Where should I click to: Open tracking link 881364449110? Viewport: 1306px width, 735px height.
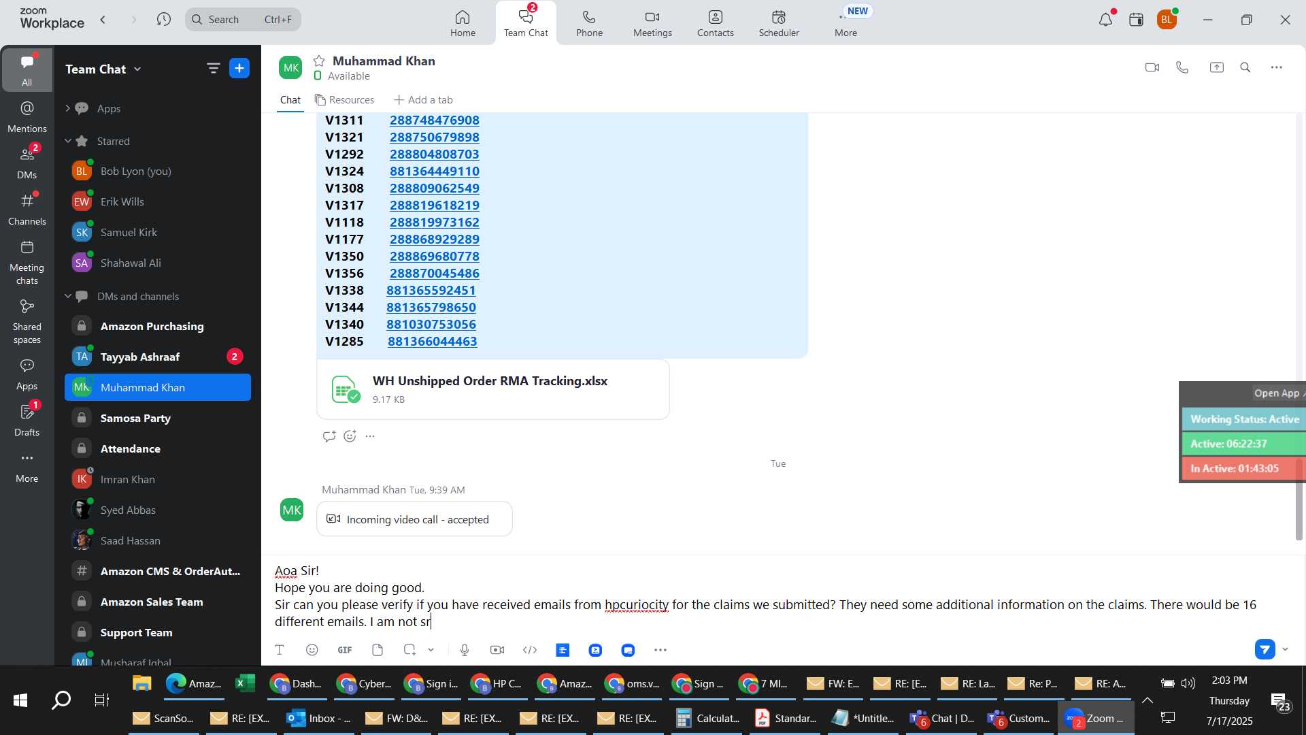click(x=434, y=171)
